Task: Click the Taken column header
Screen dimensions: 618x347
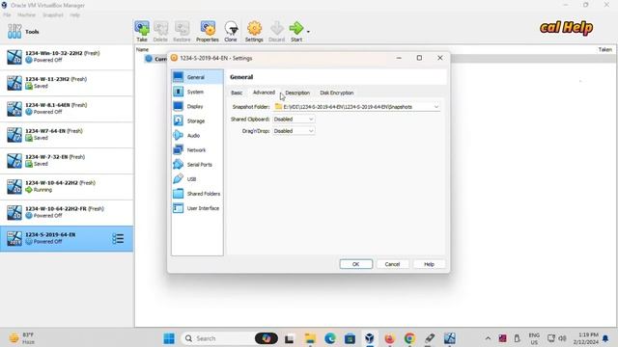Action: pyautogui.click(x=604, y=49)
